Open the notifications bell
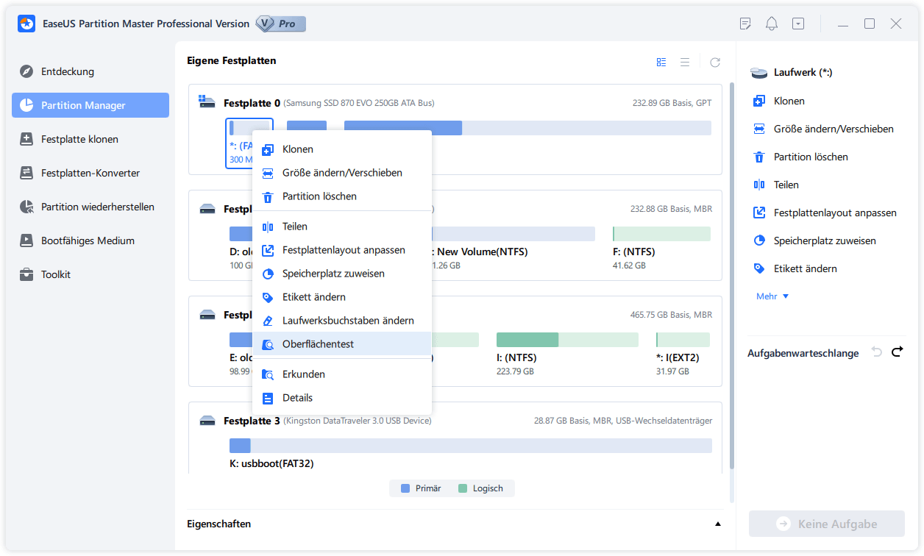Screen dimensions: 924x556 pyautogui.click(x=772, y=24)
